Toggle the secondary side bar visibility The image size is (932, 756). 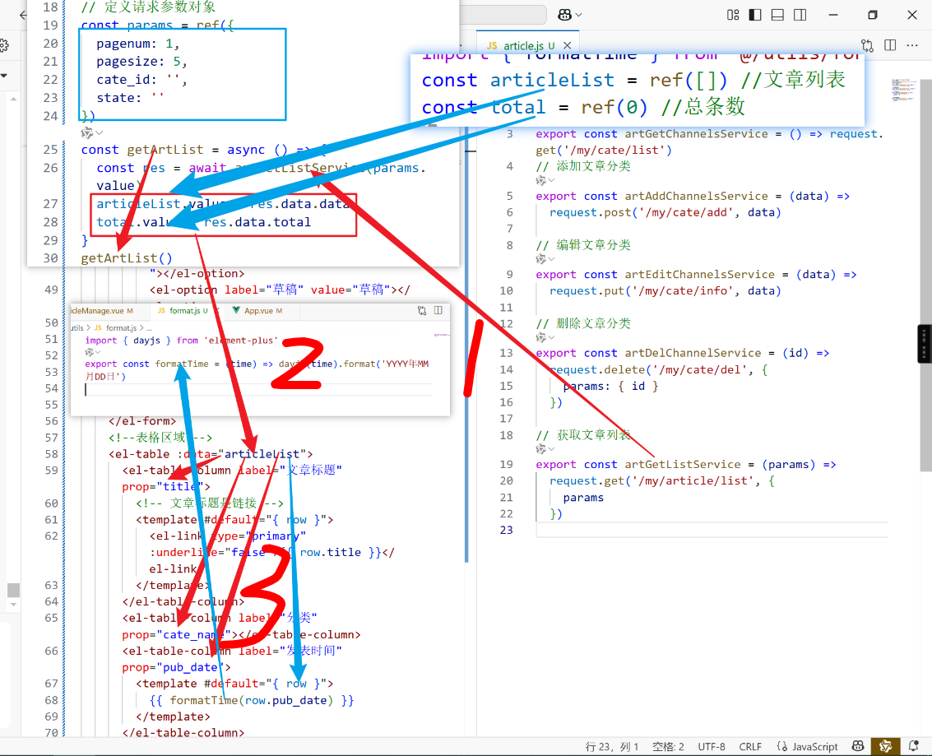[800, 15]
